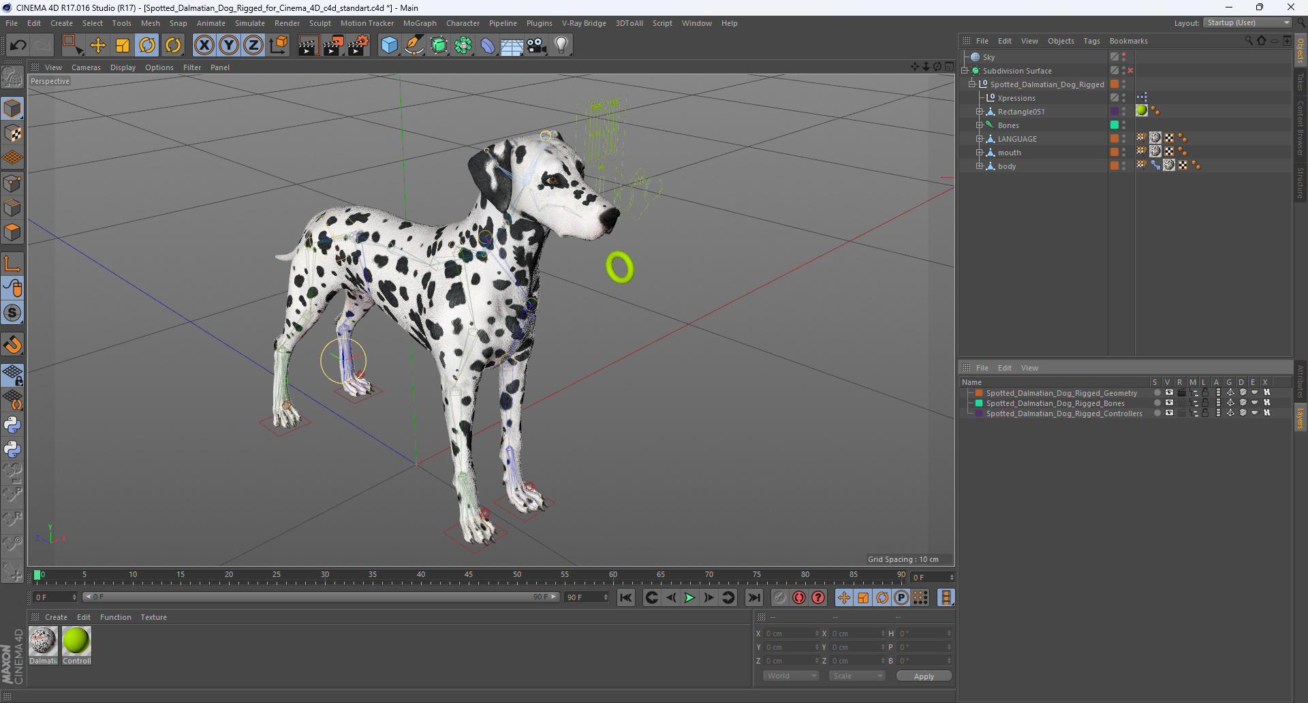Open the File menu
1308x703 pixels.
click(x=12, y=23)
